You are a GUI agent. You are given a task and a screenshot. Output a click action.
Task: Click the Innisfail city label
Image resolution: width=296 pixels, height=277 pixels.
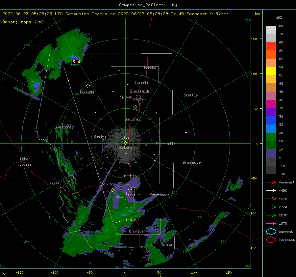[133, 119]
